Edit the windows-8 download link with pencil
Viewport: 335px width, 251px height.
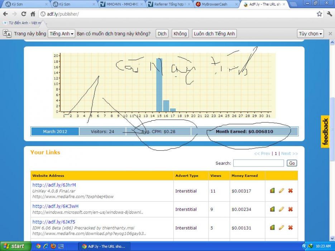pos(281,209)
